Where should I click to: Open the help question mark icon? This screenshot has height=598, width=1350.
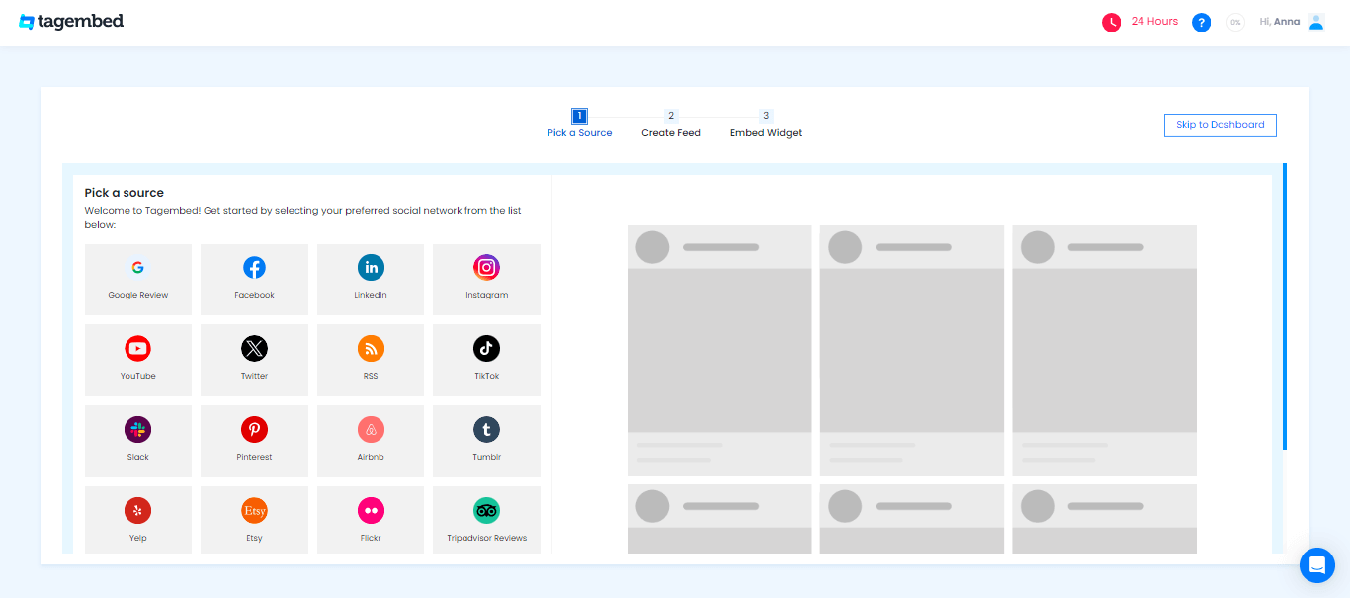(x=1201, y=22)
